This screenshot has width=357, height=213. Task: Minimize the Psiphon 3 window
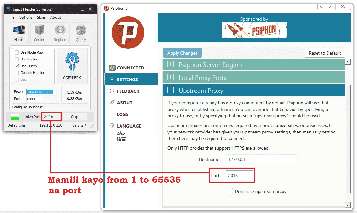pyautogui.click(x=322, y=7)
